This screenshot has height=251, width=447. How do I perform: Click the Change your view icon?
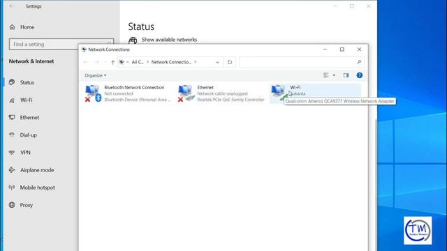[326, 75]
